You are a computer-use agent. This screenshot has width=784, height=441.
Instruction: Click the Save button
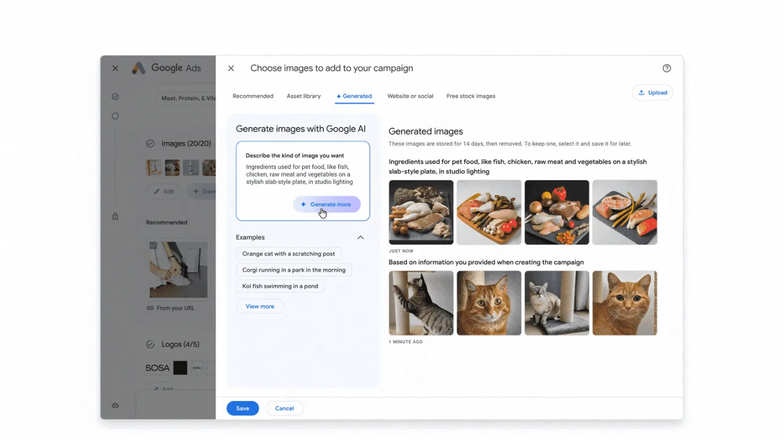tap(243, 408)
